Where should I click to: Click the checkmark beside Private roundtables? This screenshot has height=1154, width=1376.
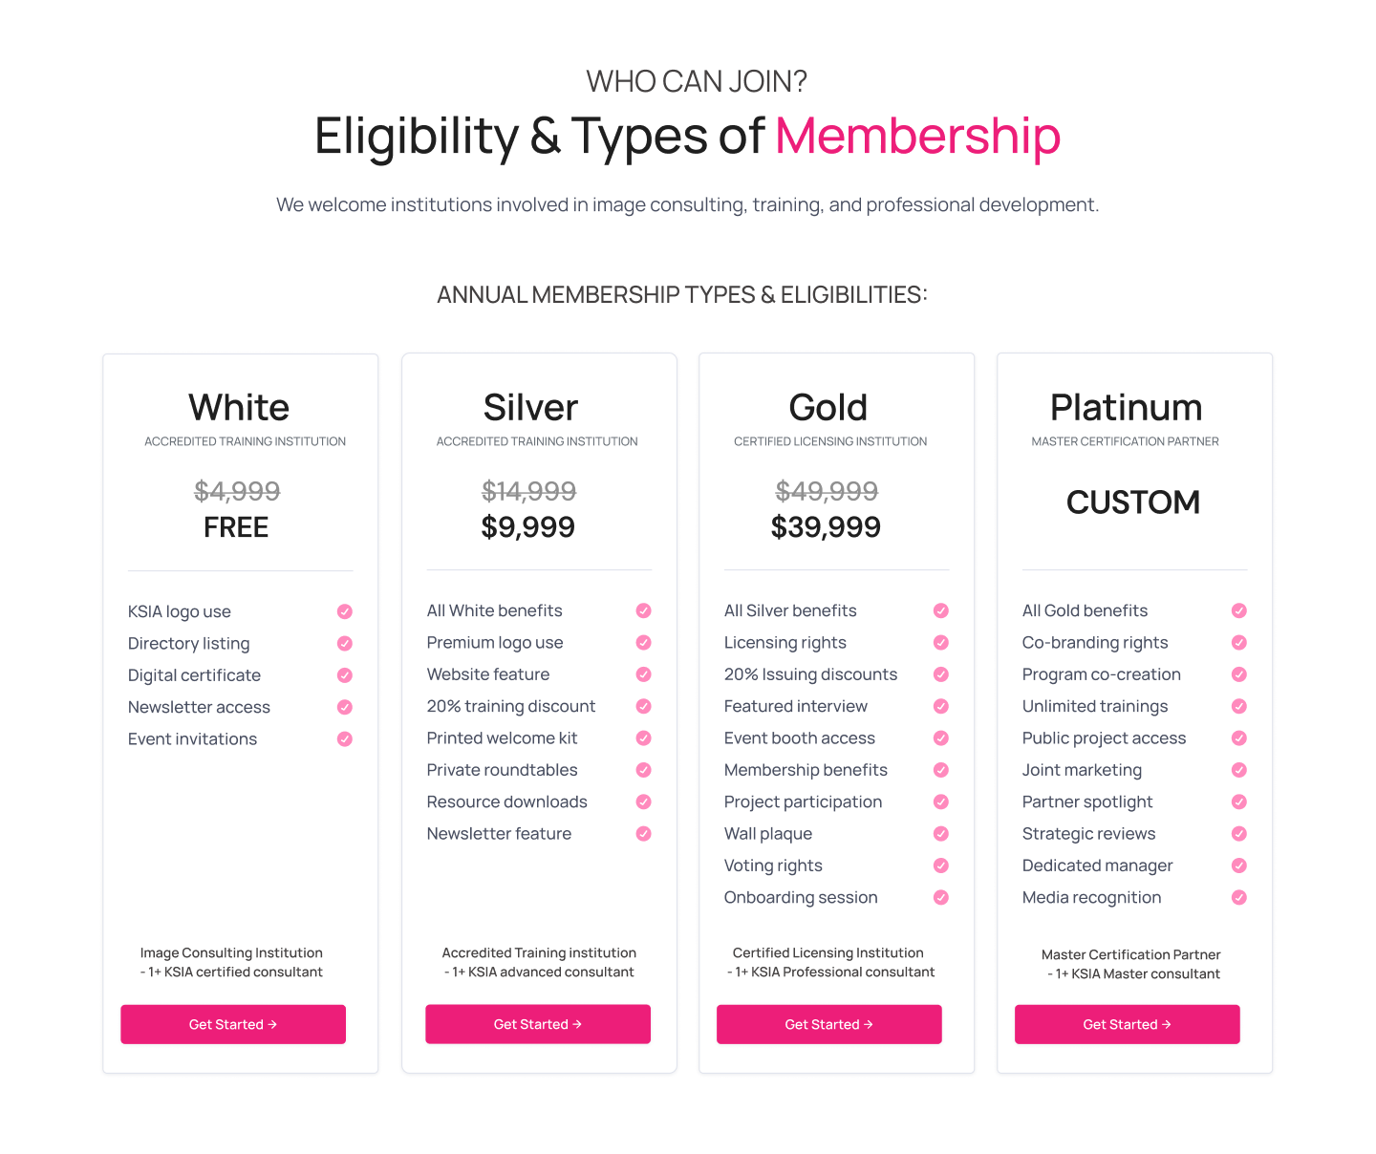644,770
